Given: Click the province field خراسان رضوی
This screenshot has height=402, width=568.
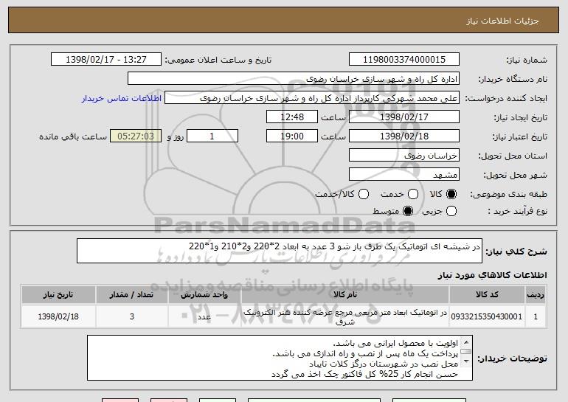Looking at the screenshot, I should (x=404, y=156).
